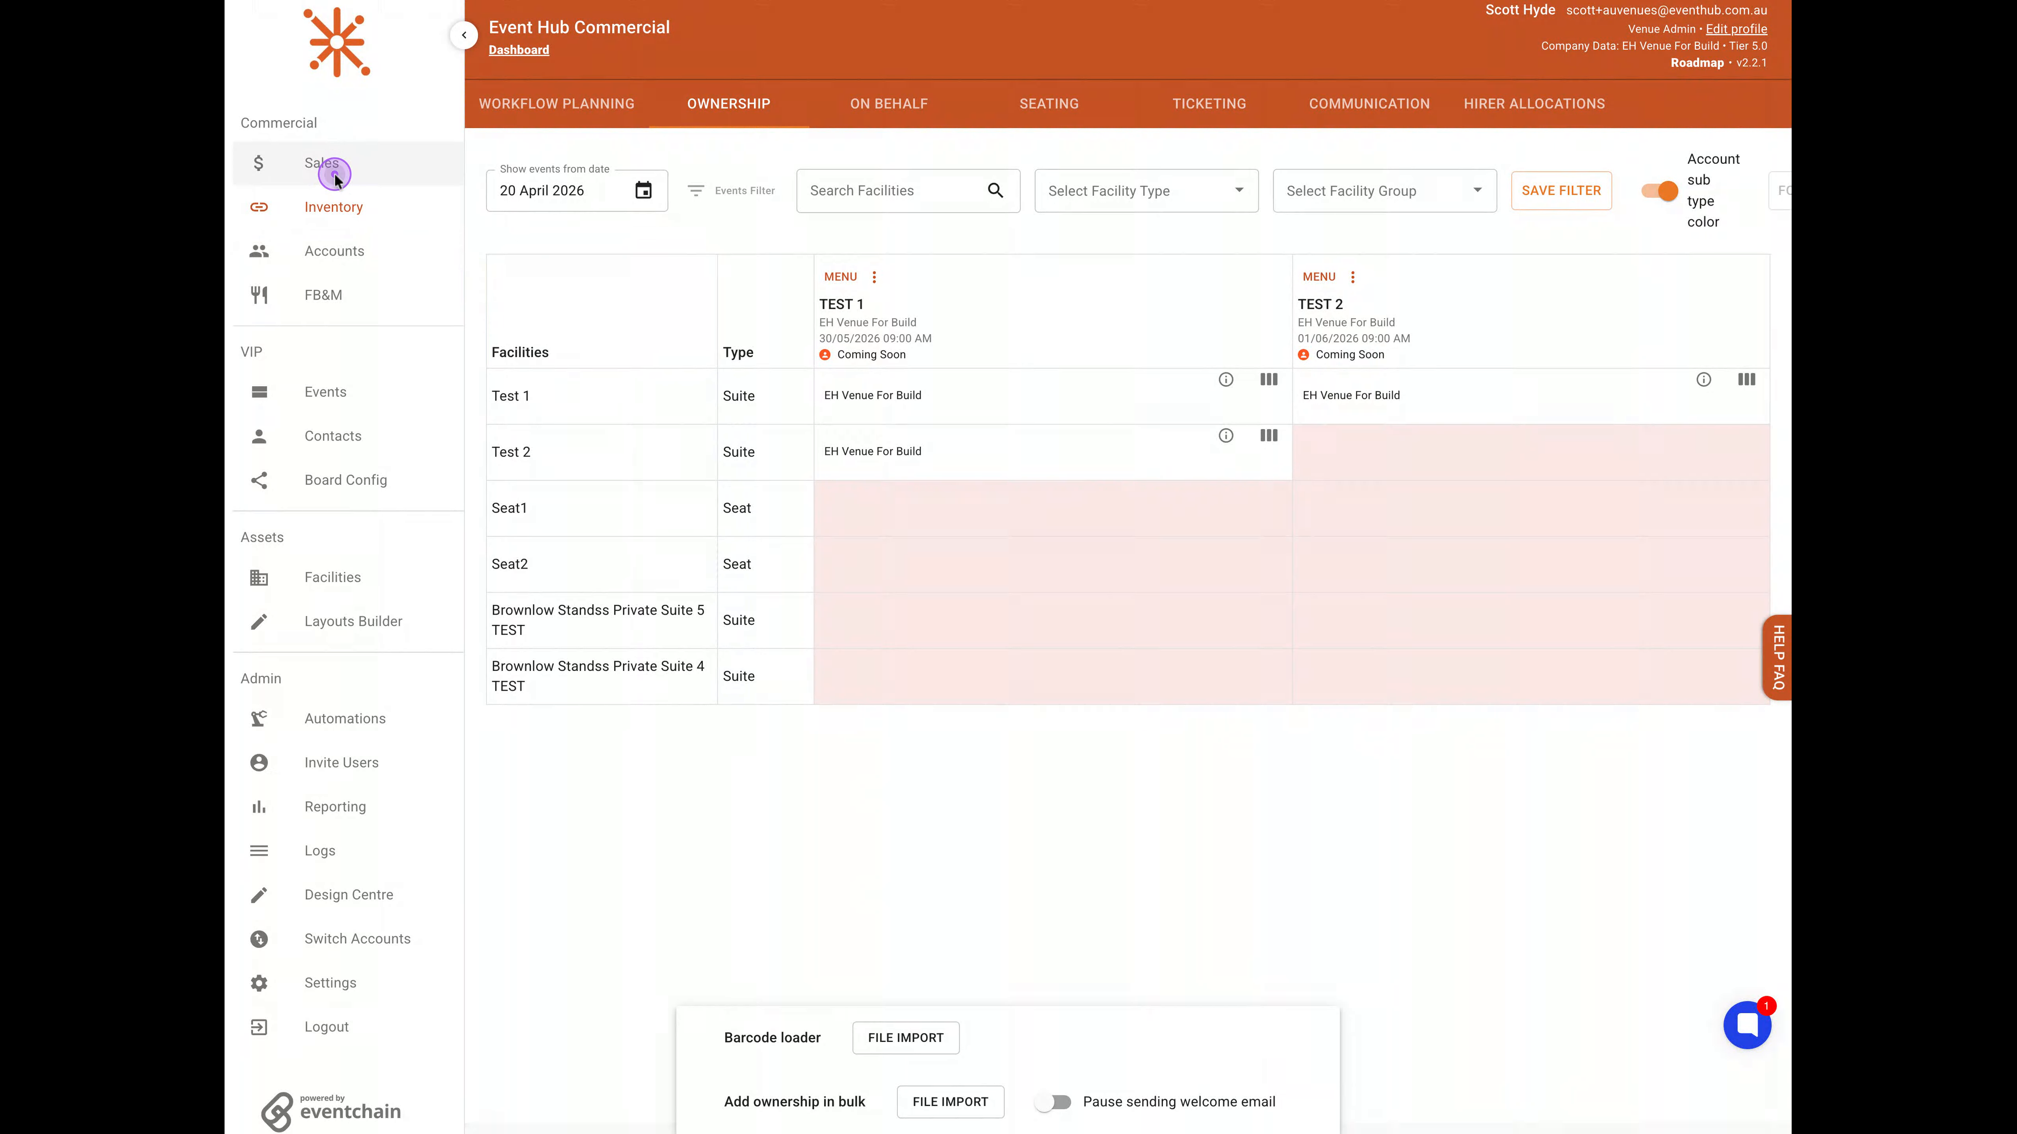This screenshot has height=1134, width=2017.
Task: Open the Roadmap link
Action: tap(1697, 63)
